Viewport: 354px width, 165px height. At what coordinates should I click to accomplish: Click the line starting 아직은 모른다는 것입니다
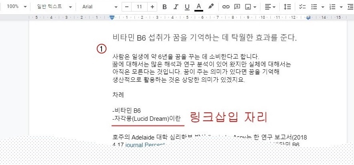(x=196, y=72)
